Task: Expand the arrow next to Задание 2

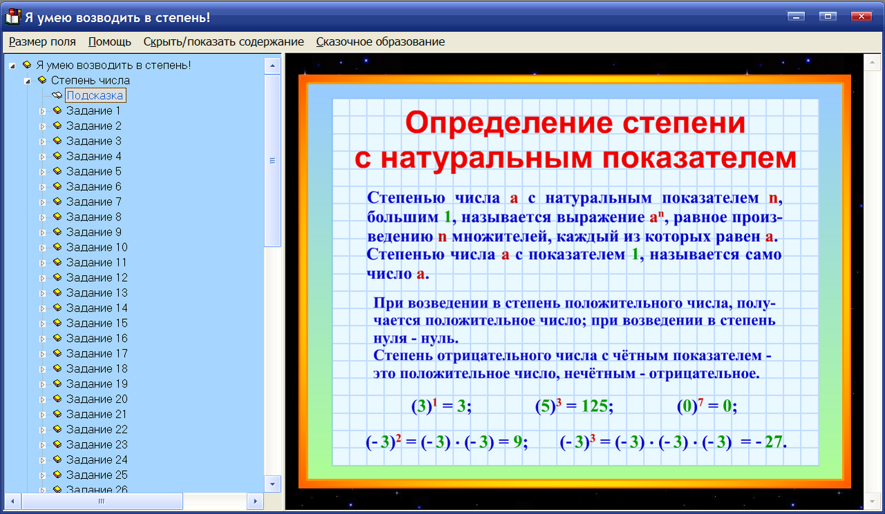Action: tap(41, 126)
